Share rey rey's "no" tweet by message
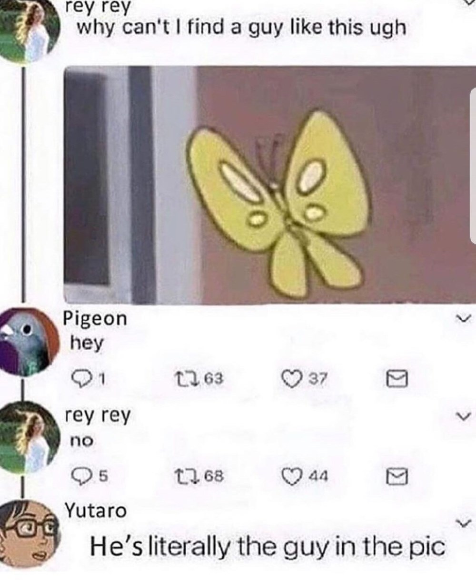This screenshot has width=476, height=581. point(397,476)
